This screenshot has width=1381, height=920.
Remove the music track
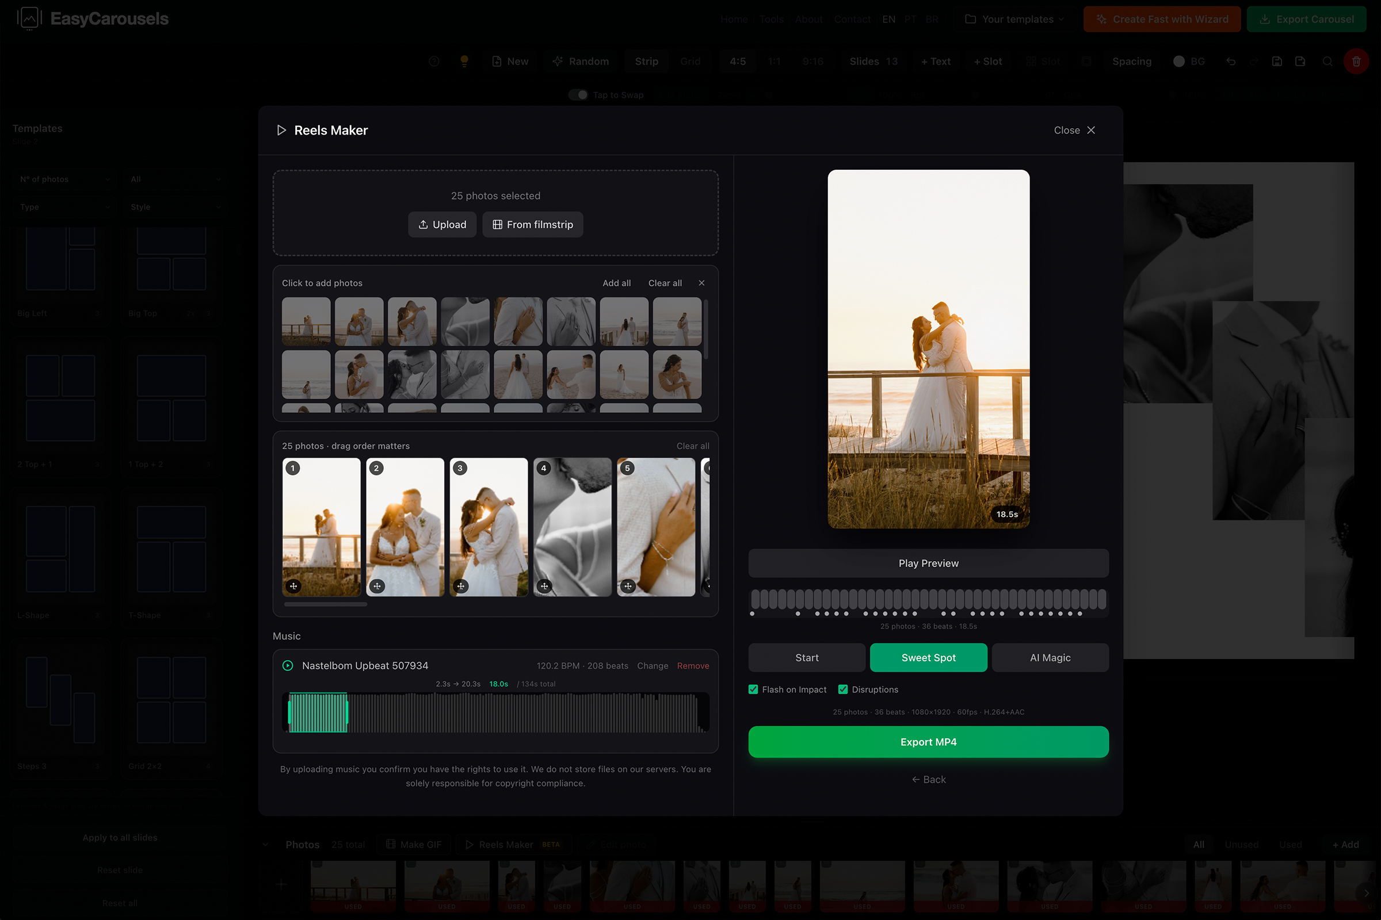pos(693,665)
